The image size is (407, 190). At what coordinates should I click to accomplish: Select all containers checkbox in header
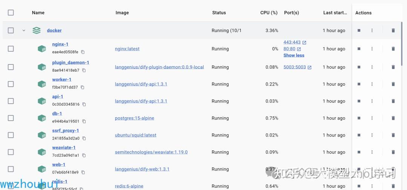(11, 12)
